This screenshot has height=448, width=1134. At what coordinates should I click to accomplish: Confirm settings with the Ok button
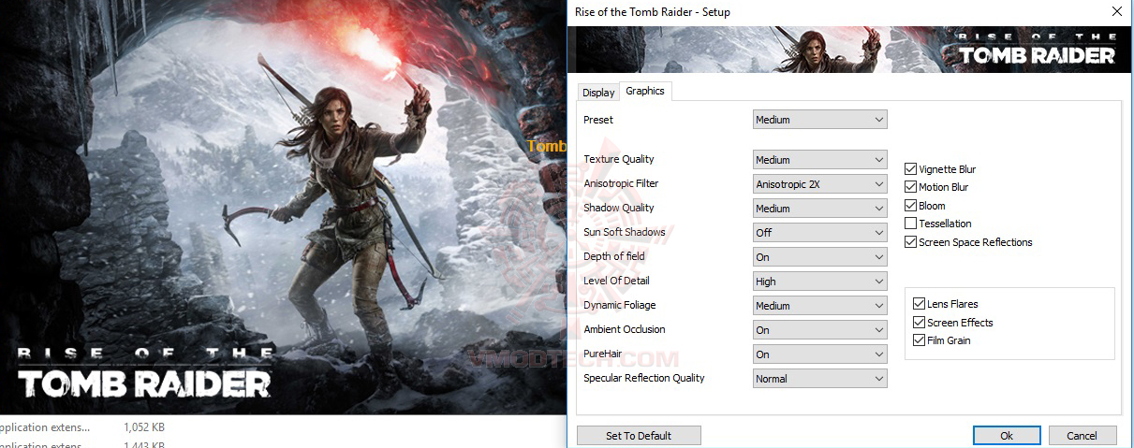click(x=1007, y=436)
